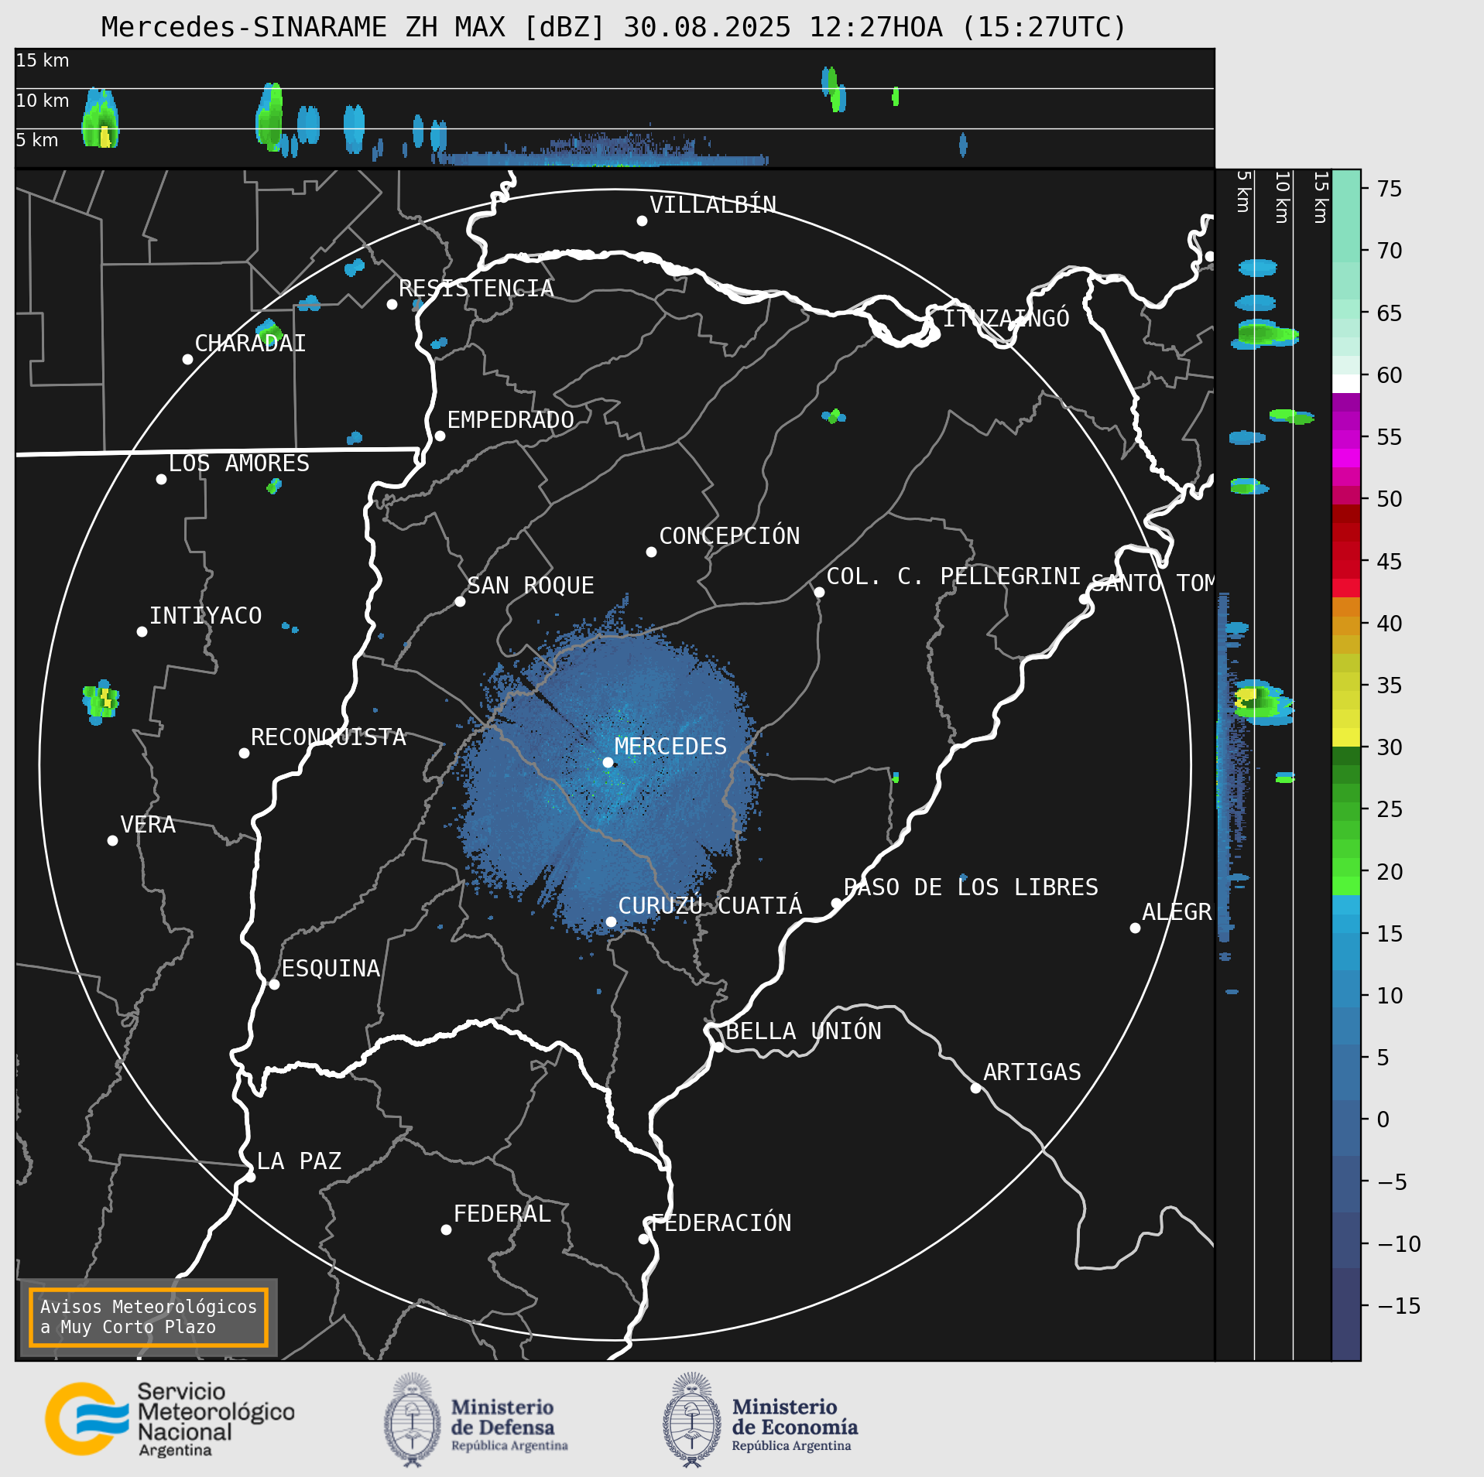Click the FEDERACIÓN city label
Screen dimensions: 1484x1477
pyautogui.click(x=721, y=1223)
